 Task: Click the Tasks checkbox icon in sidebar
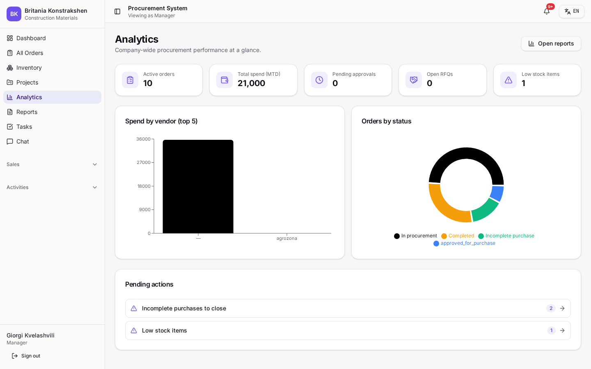pyautogui.click(x=10, y=127)
